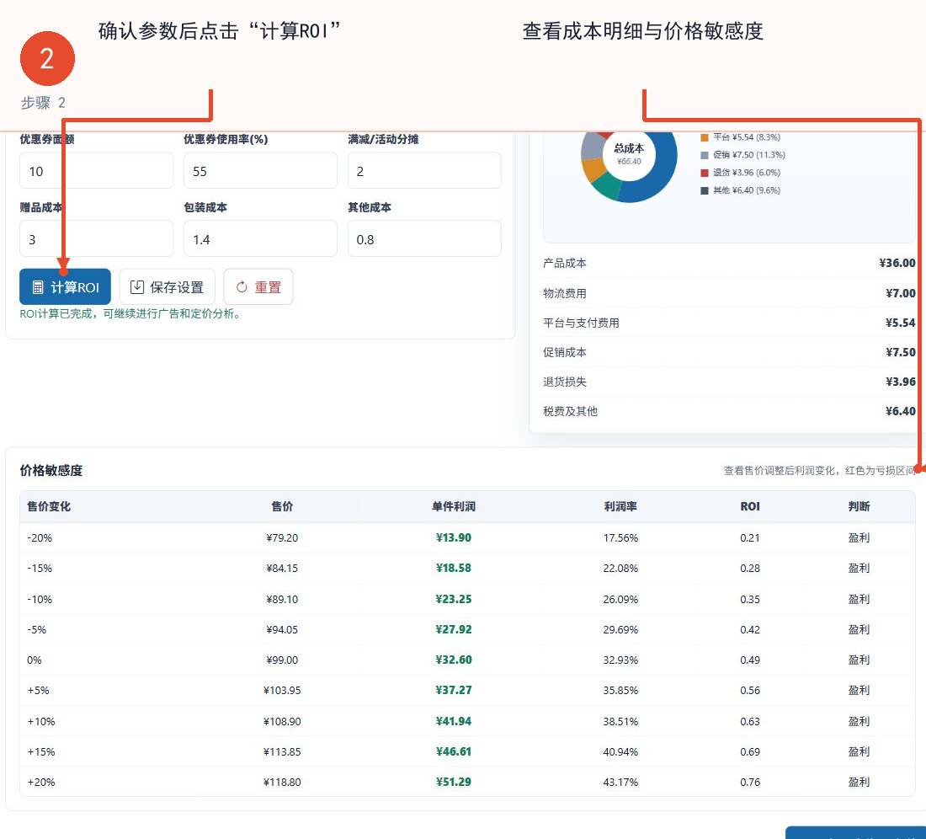Click the dark 其他 legend square

pyautogui.click(x=704, y=191)
